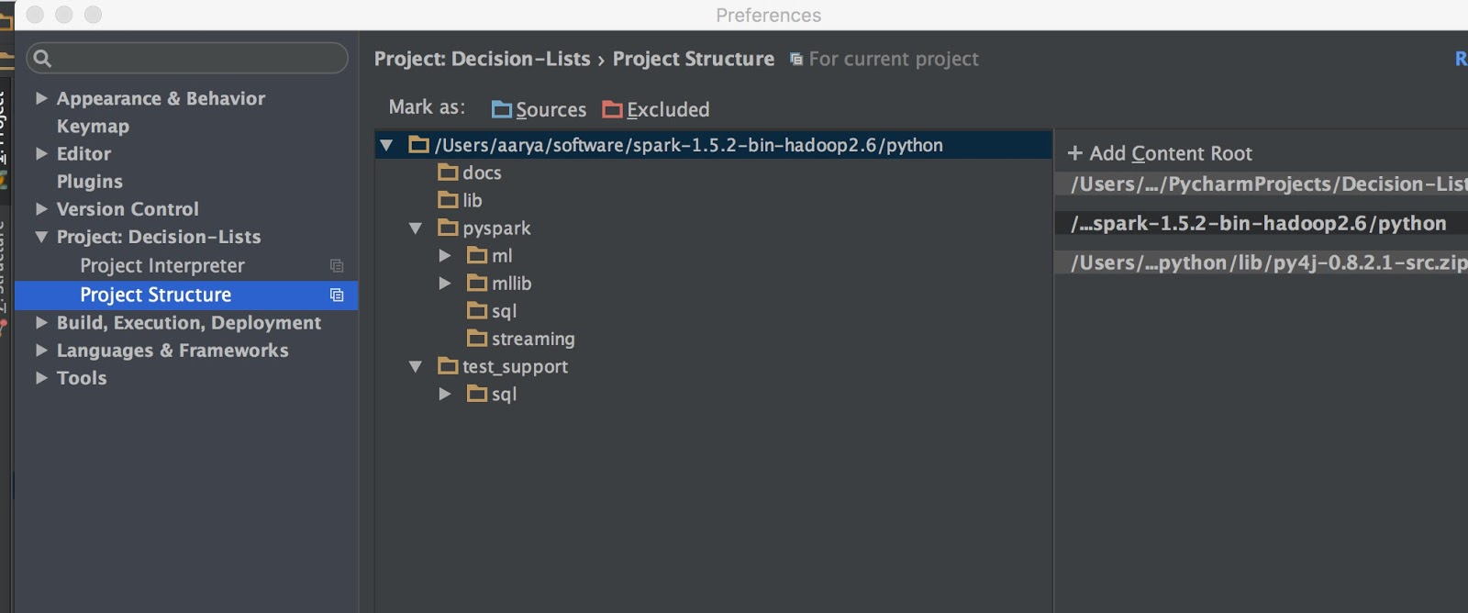Click the Sources folder icon
The height and width of the screenshot is (613, 1468).
click(502, 110)
